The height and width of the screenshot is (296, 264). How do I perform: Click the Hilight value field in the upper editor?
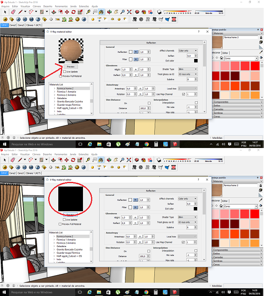[125, 69]
